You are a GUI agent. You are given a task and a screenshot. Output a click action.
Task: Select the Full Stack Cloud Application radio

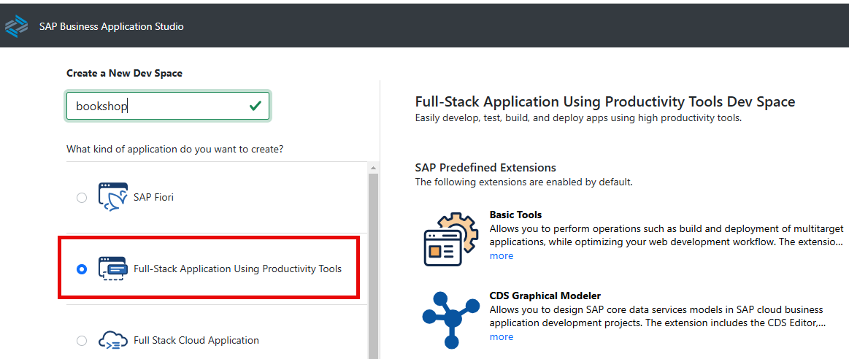[82, 341]
